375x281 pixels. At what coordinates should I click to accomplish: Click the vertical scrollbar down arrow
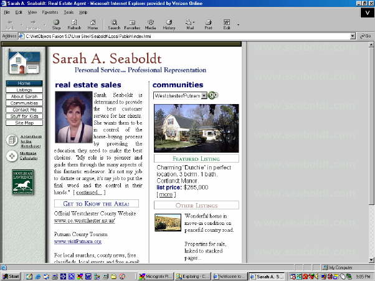pos(371,260)
